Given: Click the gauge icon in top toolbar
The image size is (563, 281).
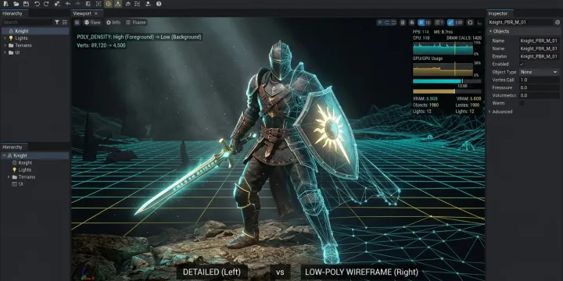Looking at the screenshot, I should pyautogui.click(x=127, y=4).
